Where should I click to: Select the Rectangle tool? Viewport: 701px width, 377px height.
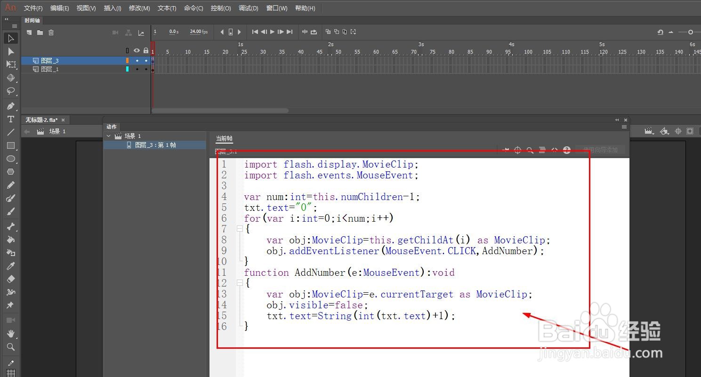[11, 145]
